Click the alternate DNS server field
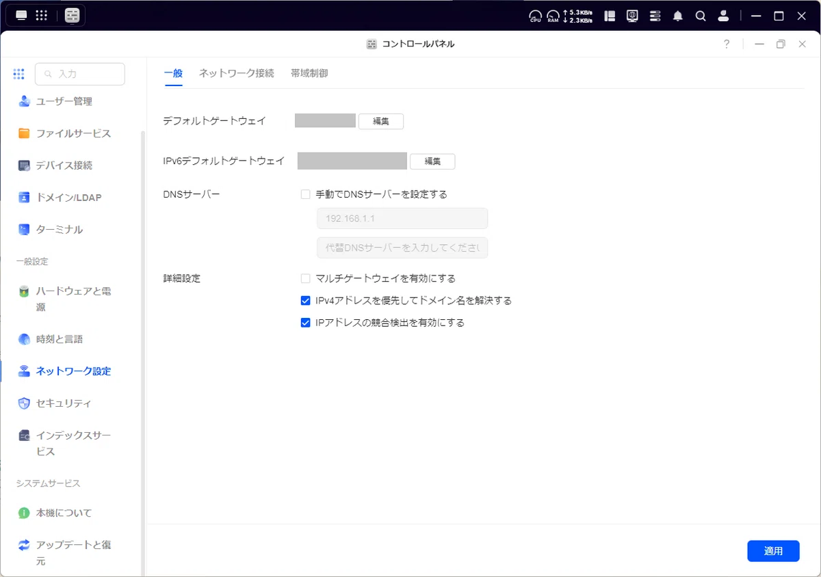Screen dimensions: 821x577 [402, 247]
